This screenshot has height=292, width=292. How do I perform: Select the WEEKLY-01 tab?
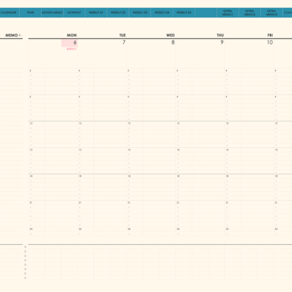point(96,13)
